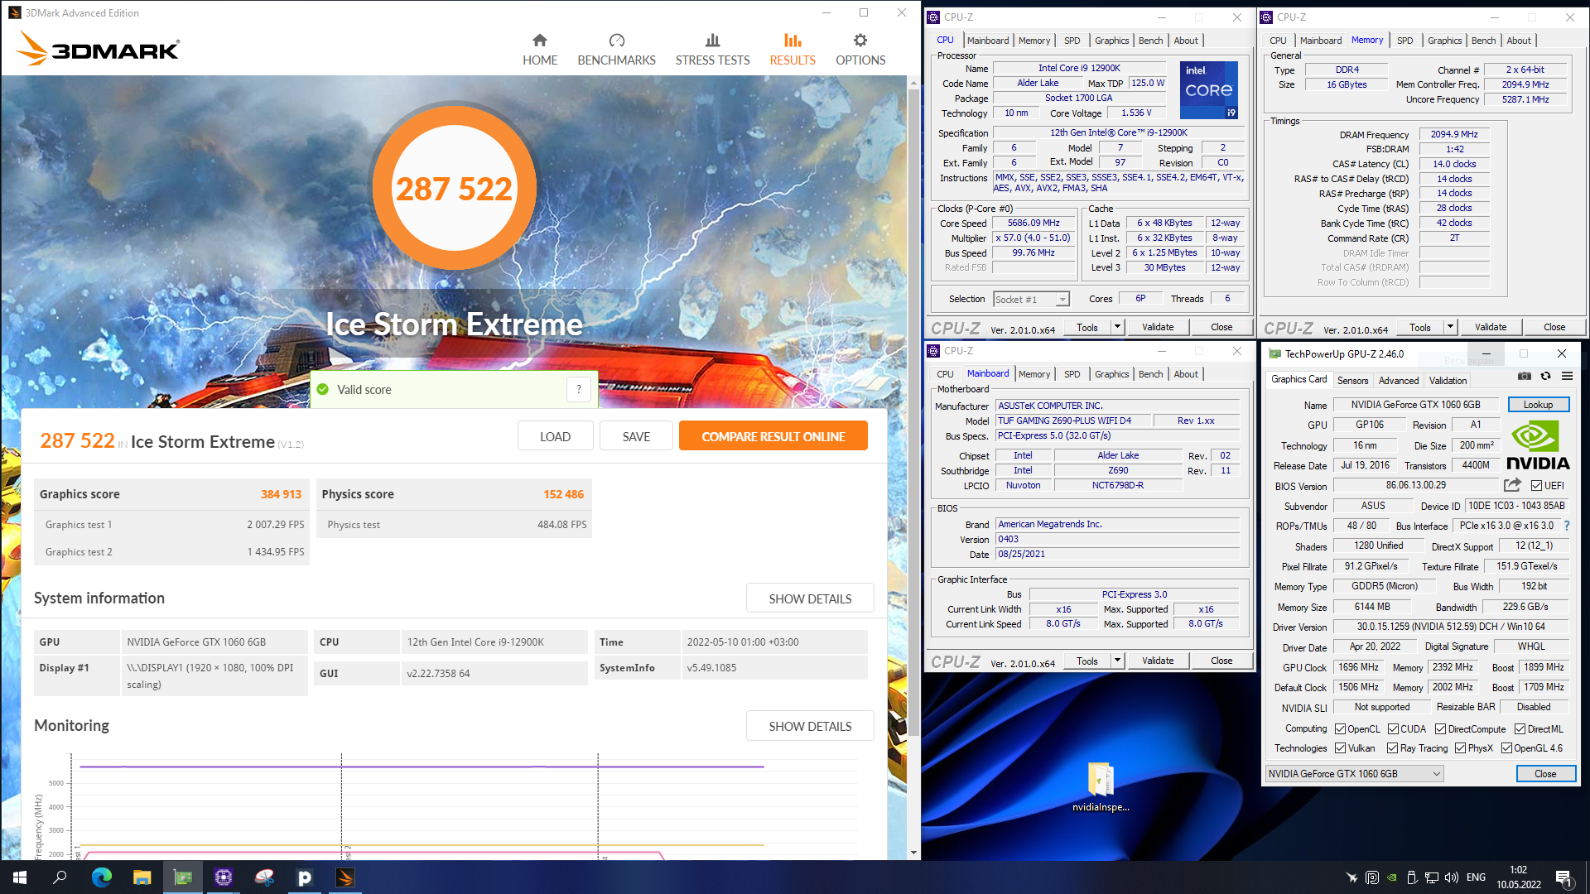Viewport: 1590px width, 894px height.
Task: Click Tools button in CPU-Z CPU window
Action: tap(1087, 327)
